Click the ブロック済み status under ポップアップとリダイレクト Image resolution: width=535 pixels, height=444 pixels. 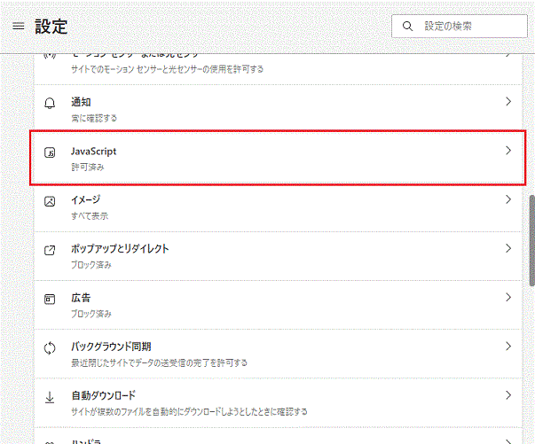(x=91, y=265)
